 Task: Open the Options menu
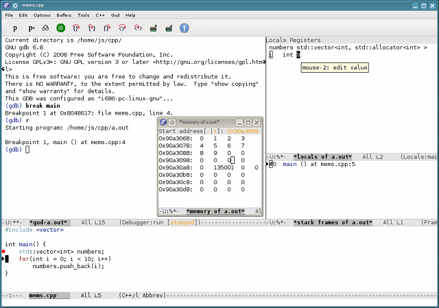click(x=42, y=15)
